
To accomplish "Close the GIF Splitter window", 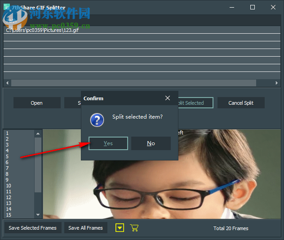I will [273, 7].
